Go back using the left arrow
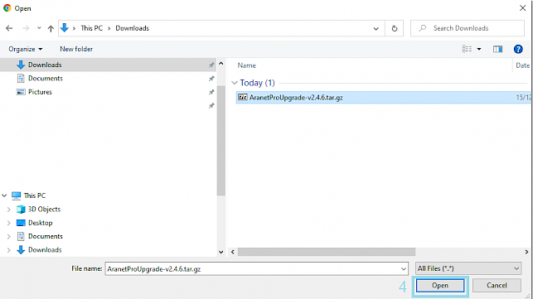 [x=9, y=28]
